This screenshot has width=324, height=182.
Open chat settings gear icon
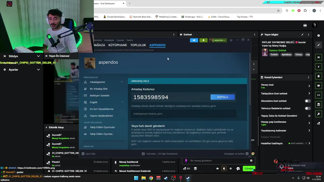pos(231,169)
